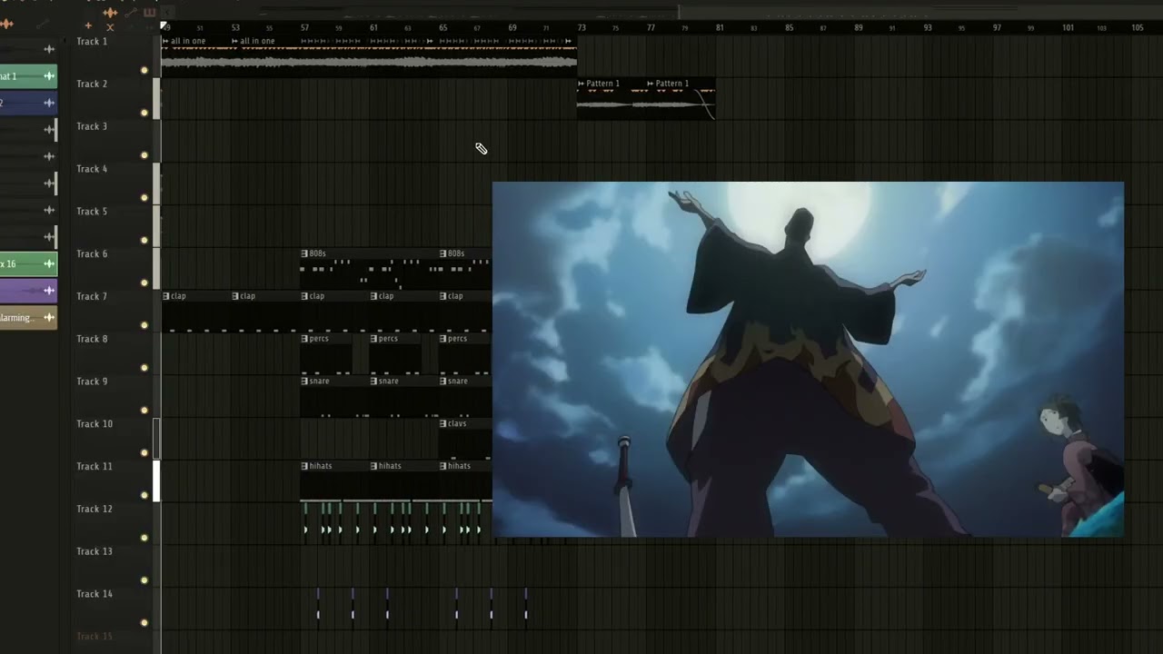Select the 'Track 3' header label
This screenshot has width=1163, height=654.
(x=92, y=126)
